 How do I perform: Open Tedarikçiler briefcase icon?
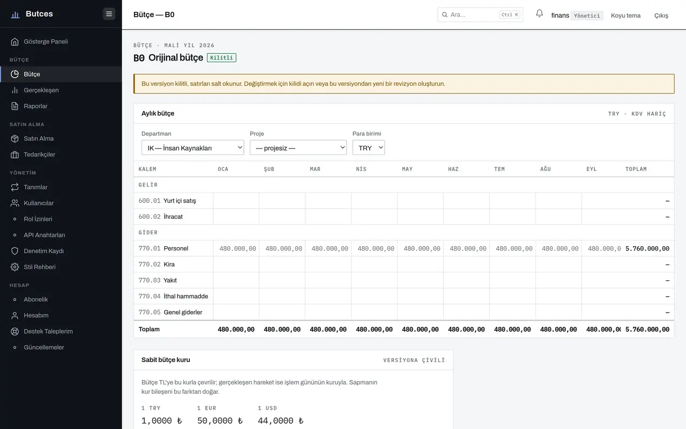(14, 154)
